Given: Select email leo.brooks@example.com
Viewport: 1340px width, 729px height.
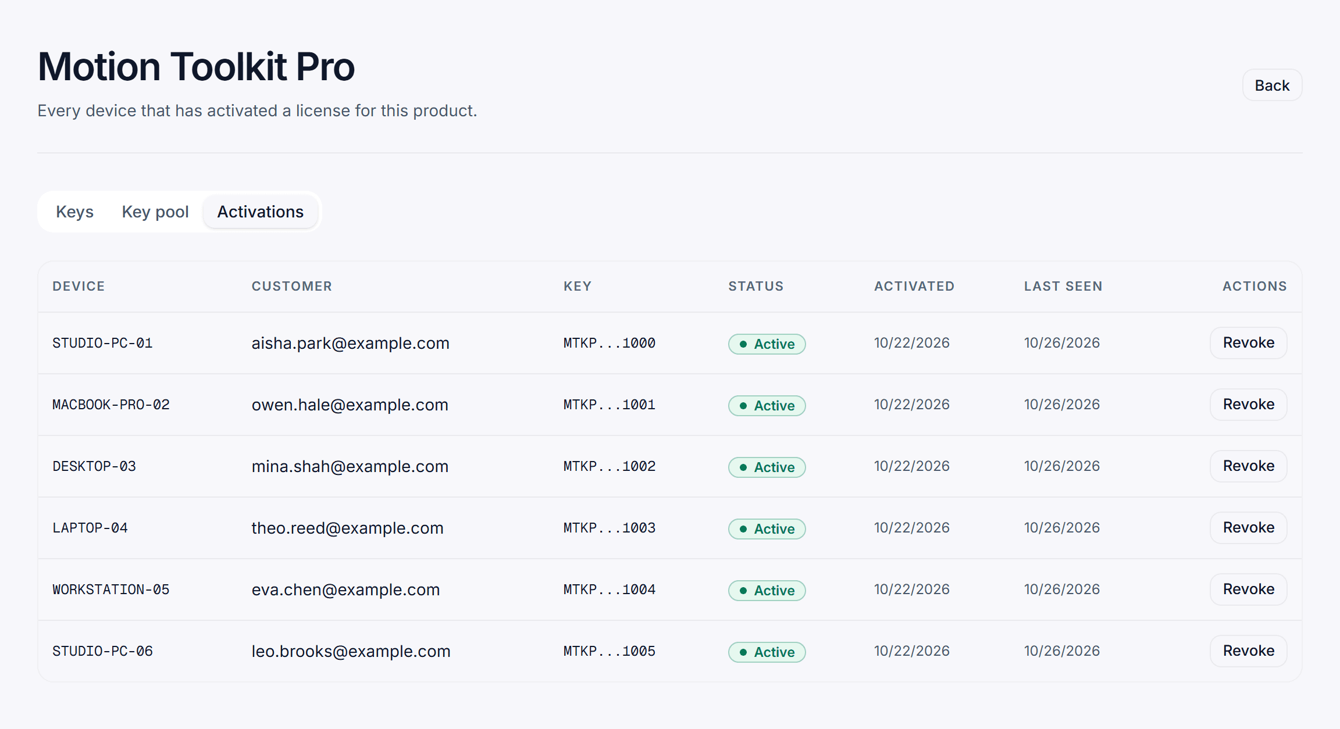Looking at the screenshot, I should (351, 651).
